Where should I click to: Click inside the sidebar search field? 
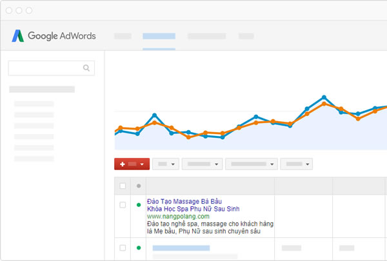[x=45, y=68]
